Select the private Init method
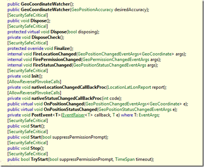This screenshot has width=204, height=167. pyautogui.click(x=35, y=76)
